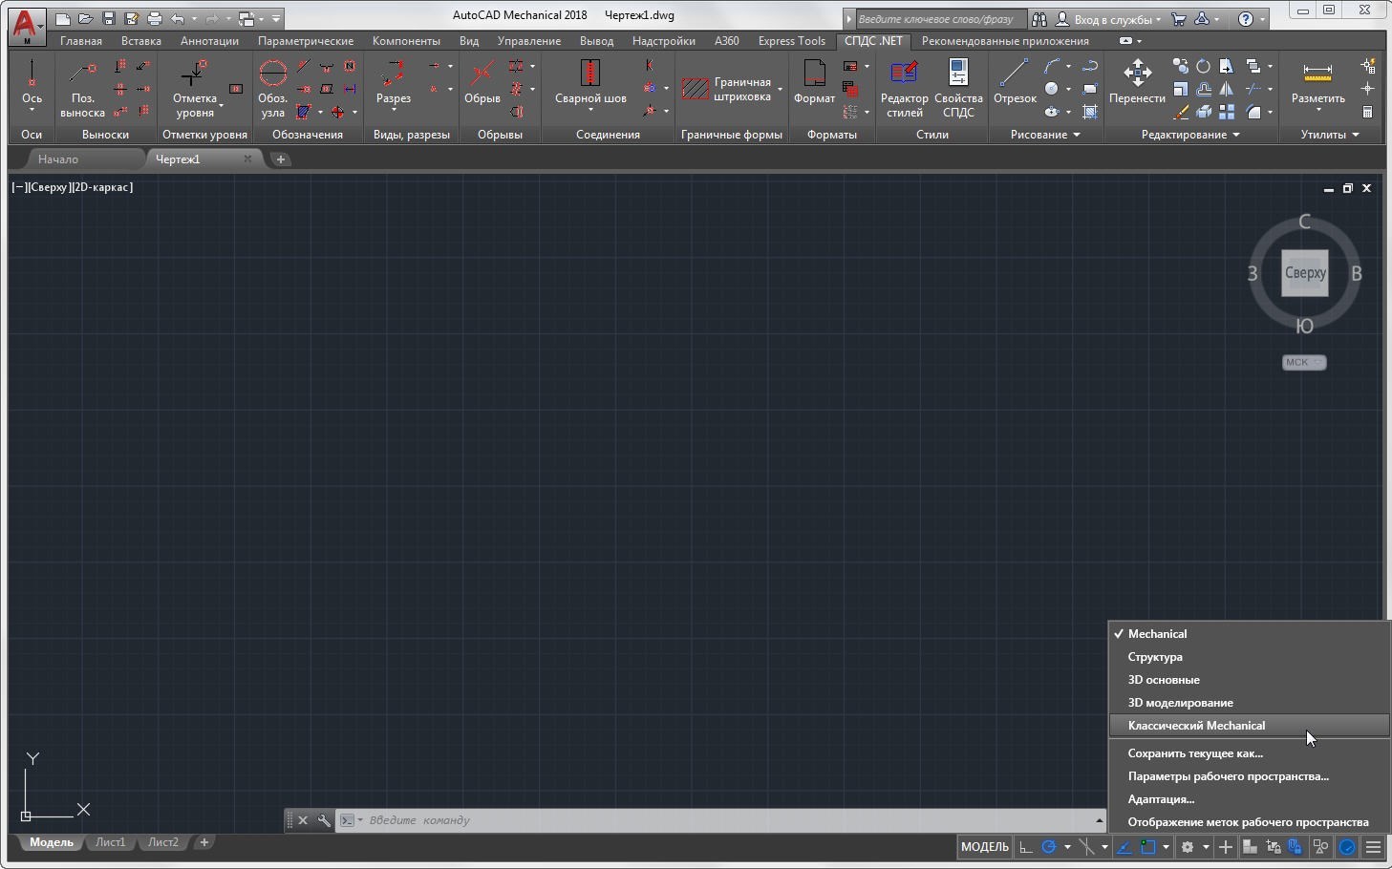The width and height of the screenshot is (1392, 869).
Task: Toggle the МОДЕЛЬ space button
Action: point(984,847)
